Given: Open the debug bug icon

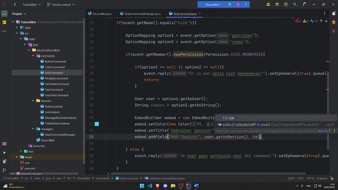Looking at the screenshot, I should click(x=286, y=4).
